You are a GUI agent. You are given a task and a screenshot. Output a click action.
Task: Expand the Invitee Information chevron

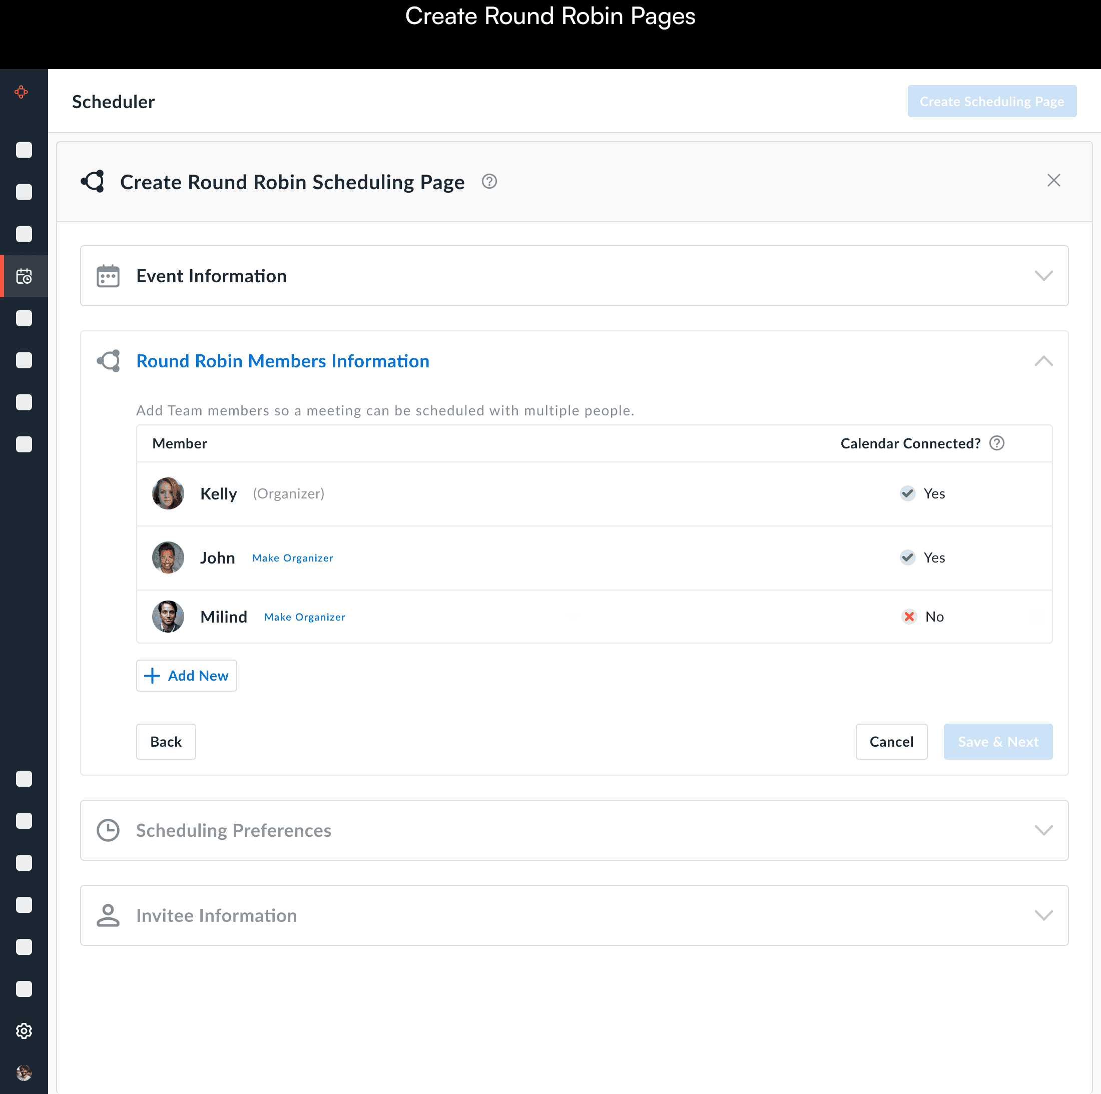click(x=1043, y=915)
